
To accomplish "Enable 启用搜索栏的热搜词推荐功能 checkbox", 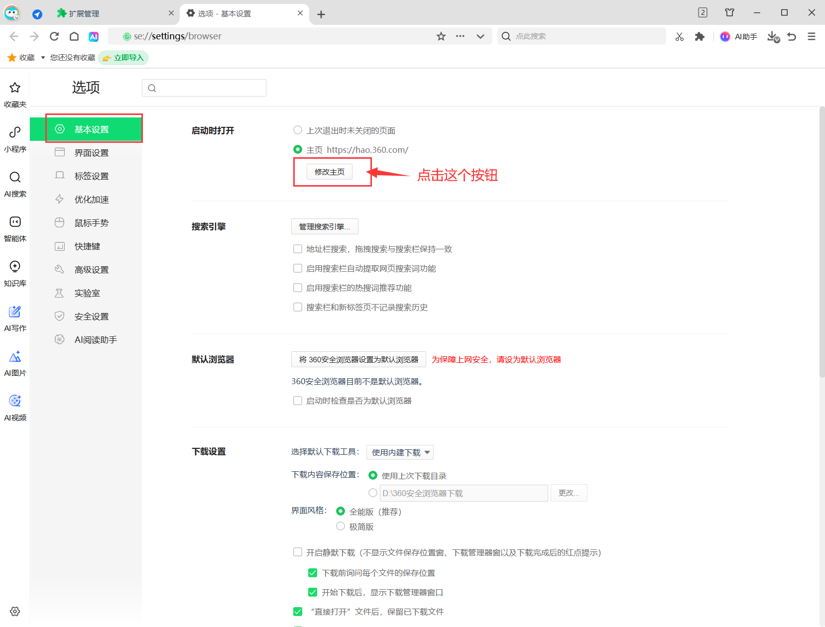I will click(x=298, y=288).
